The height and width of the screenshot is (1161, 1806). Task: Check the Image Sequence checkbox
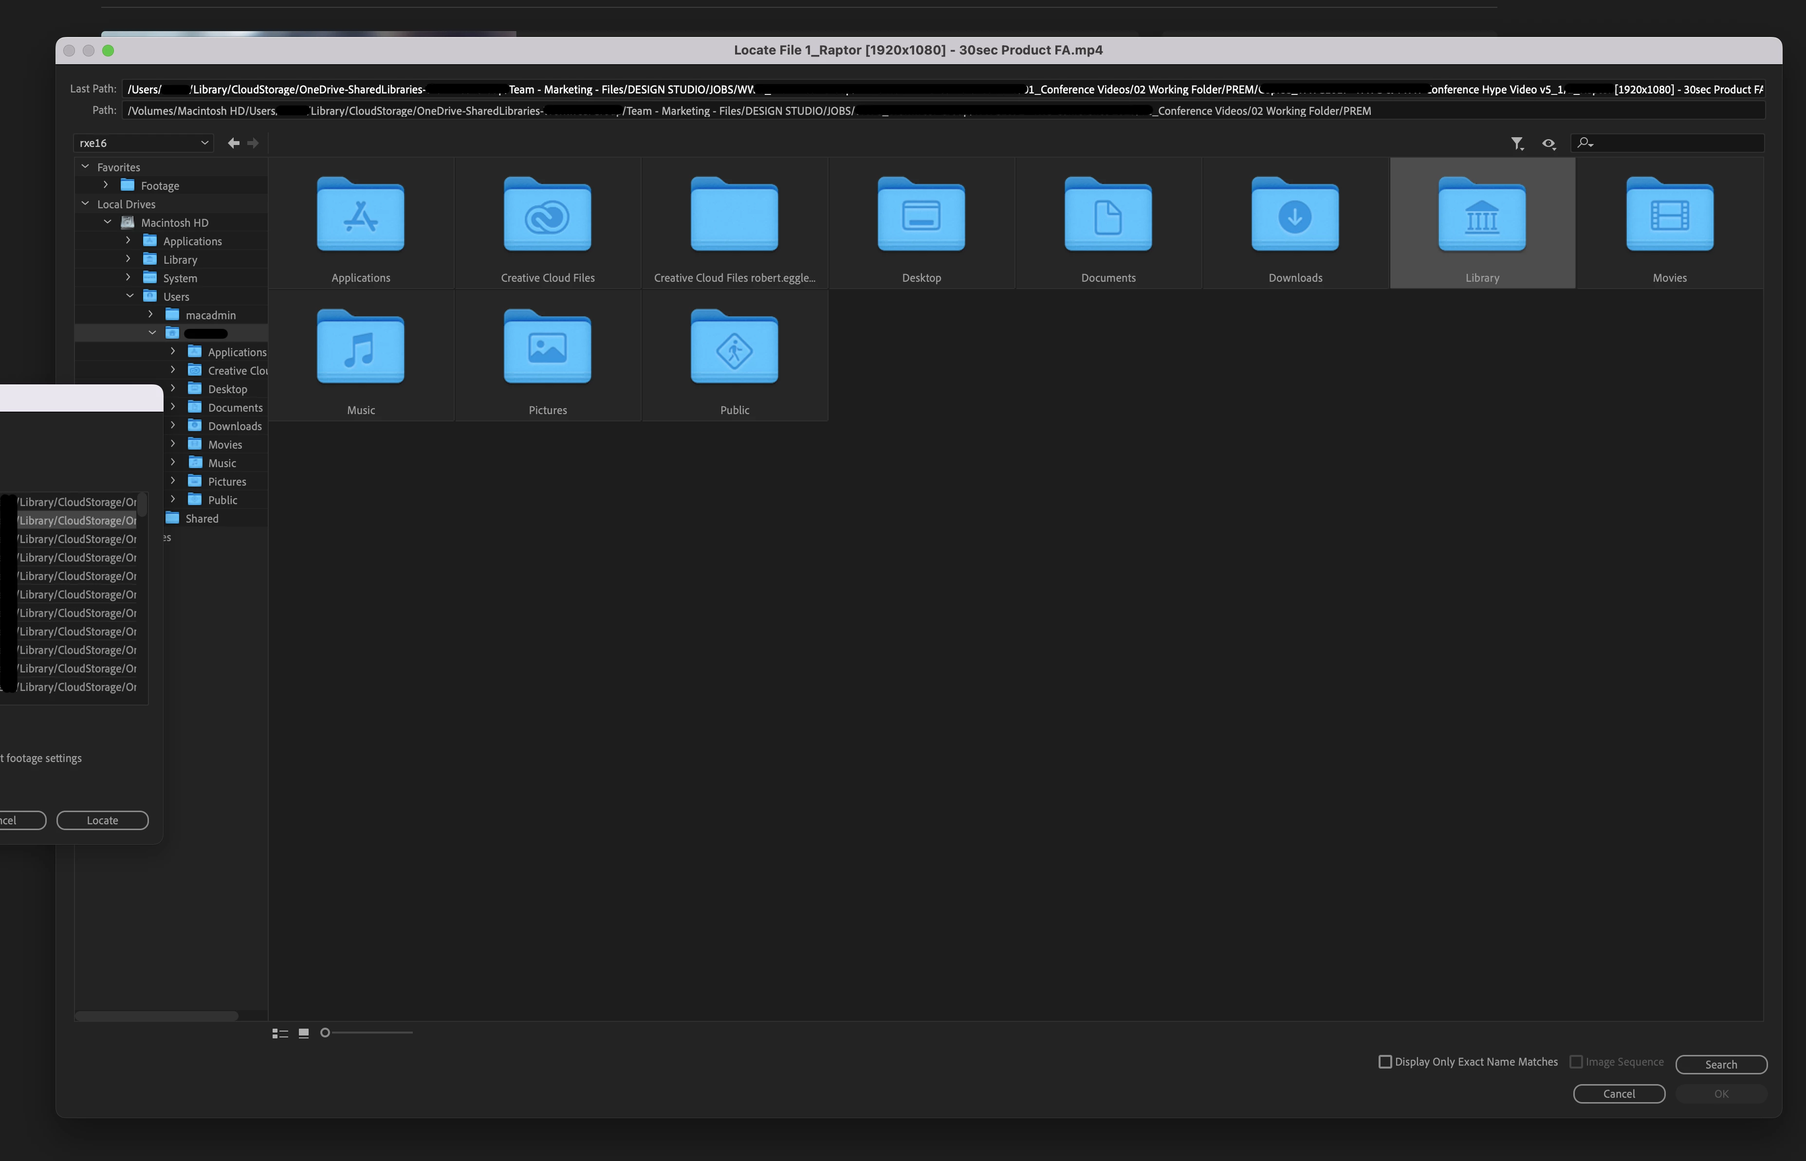pos(1576,1062)
